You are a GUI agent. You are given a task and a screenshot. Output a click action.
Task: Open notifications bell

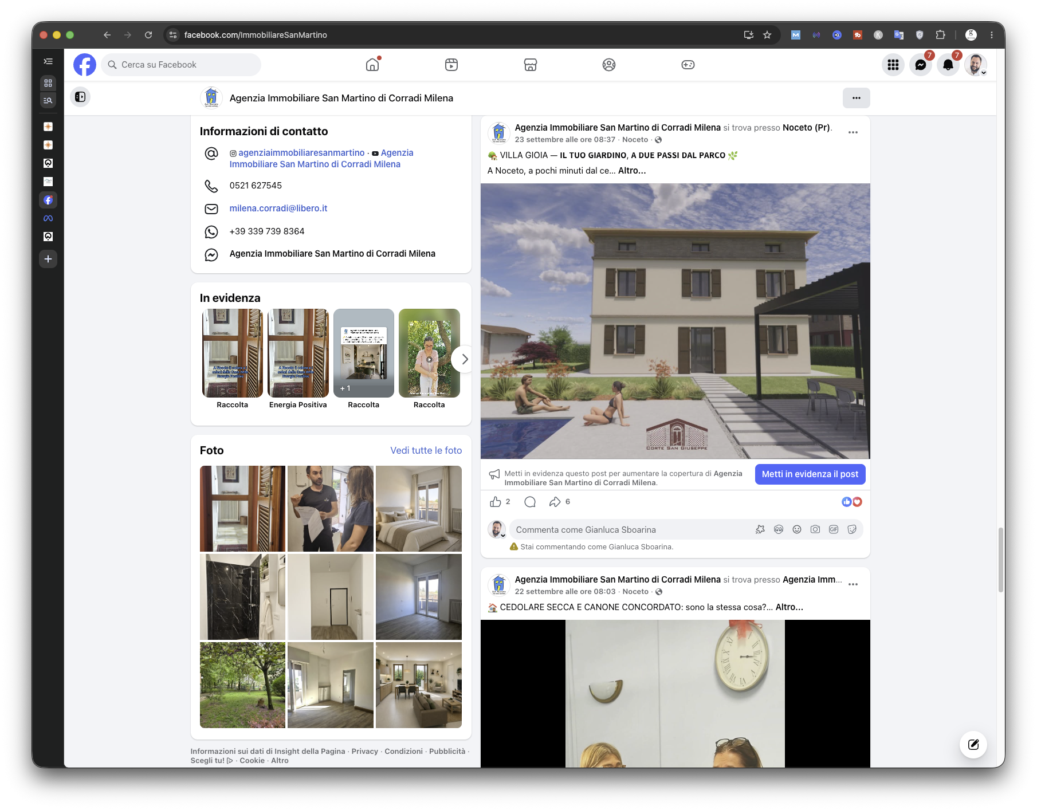pos(948,65)
